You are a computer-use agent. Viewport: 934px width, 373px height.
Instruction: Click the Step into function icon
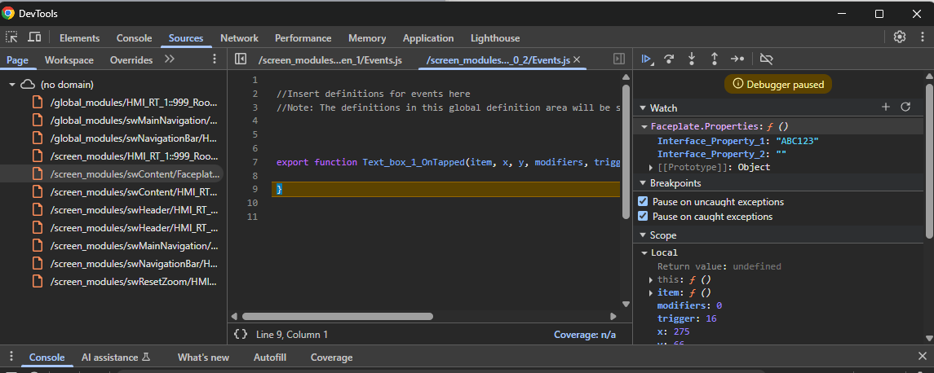(x=692, y=59)
